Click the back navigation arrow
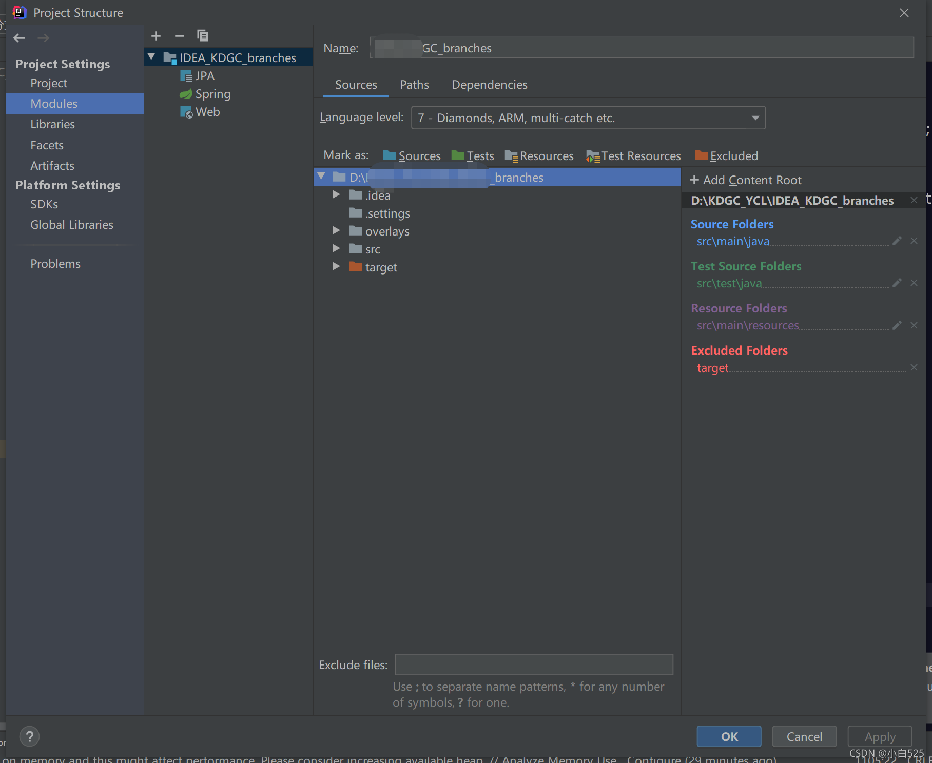 (20, 38)
